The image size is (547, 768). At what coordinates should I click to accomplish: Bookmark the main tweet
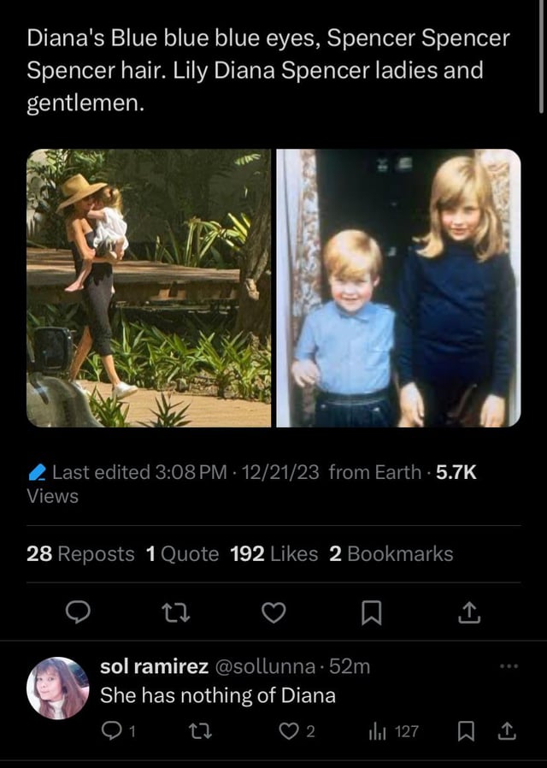pos(371,611)
